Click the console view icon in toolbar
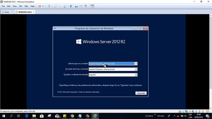The height and width of the screenshot is (119, 212). 92,6
